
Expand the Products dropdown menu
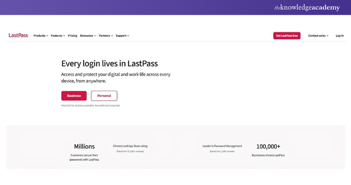click(40, 36)
